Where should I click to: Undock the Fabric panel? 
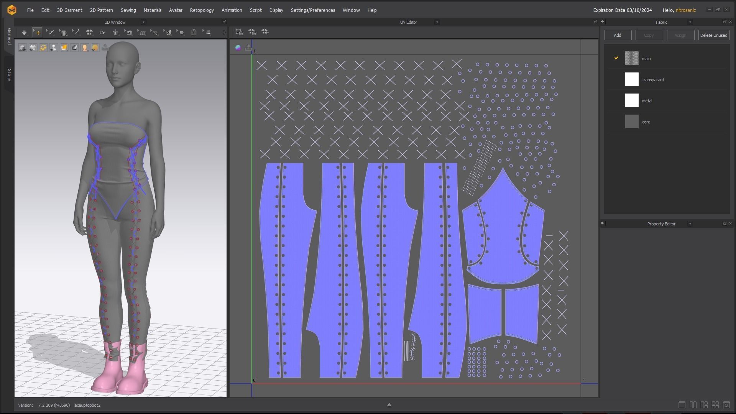[724, 22]
